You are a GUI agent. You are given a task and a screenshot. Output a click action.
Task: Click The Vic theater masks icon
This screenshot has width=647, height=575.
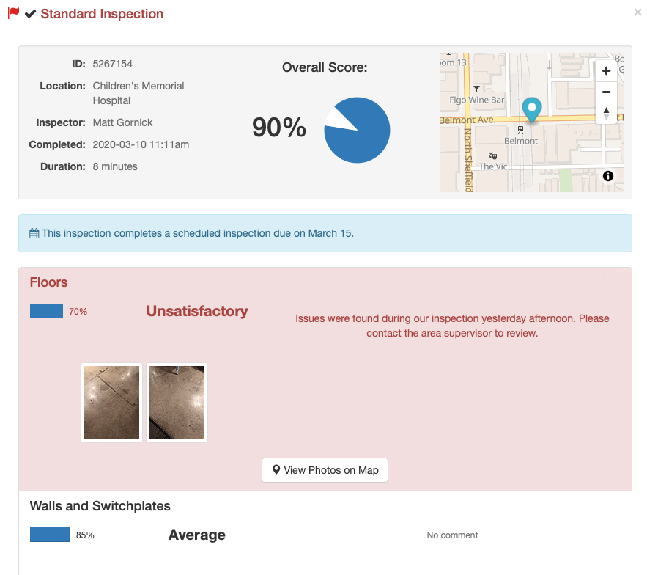[x=492, y=155]
